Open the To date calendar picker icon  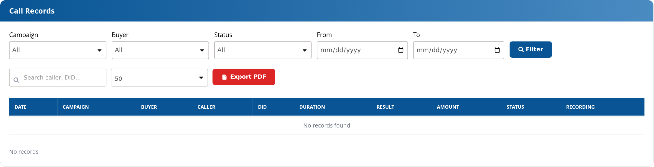coord(497,50)
